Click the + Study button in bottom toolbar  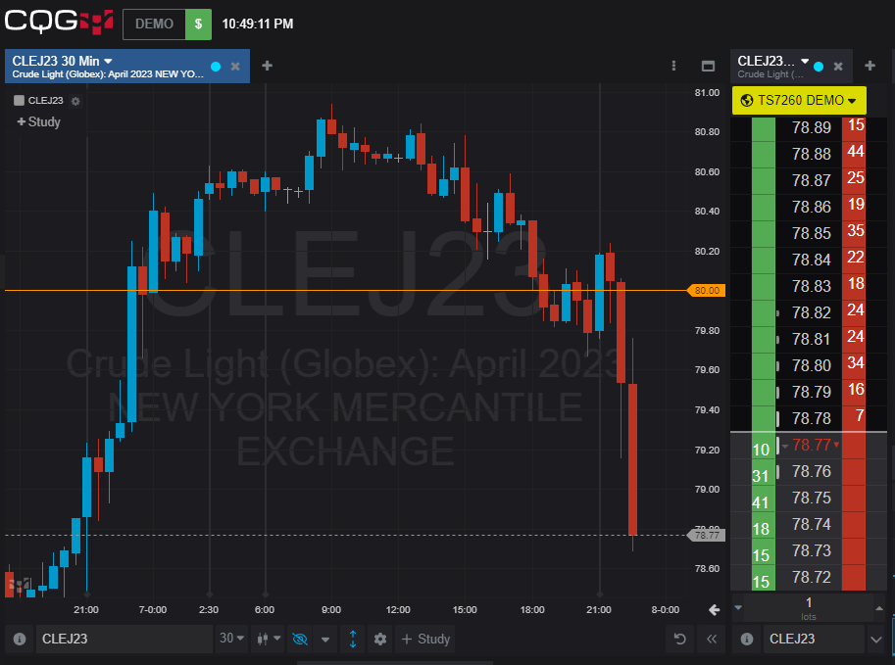[425, 639]
